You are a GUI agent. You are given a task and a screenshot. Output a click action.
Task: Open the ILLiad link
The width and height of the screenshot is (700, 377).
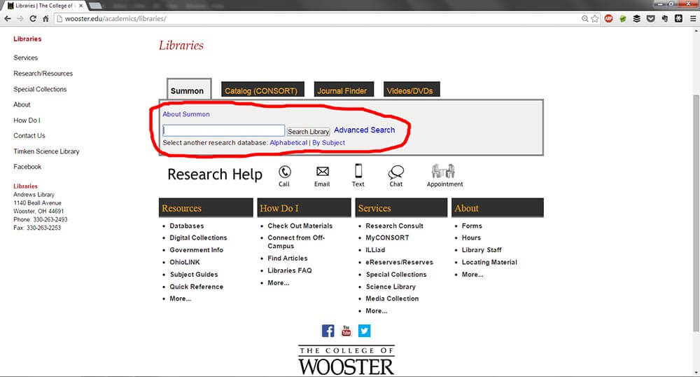tap(375, 250)
